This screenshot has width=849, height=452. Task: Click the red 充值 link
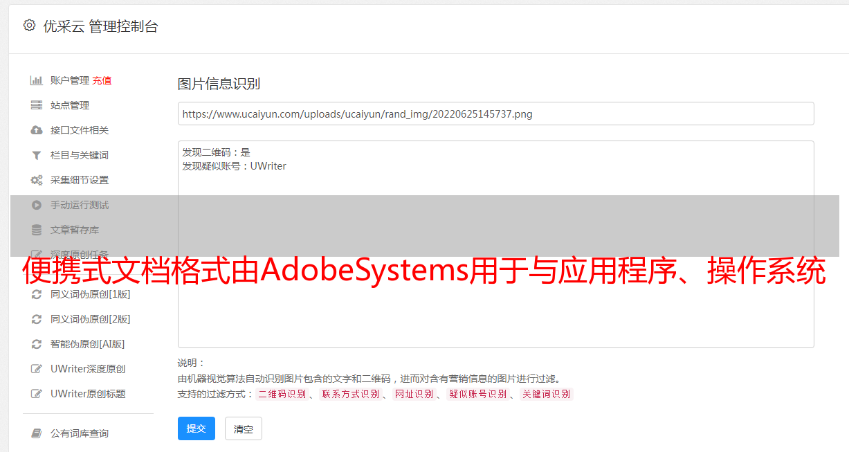tap(102, 80)
